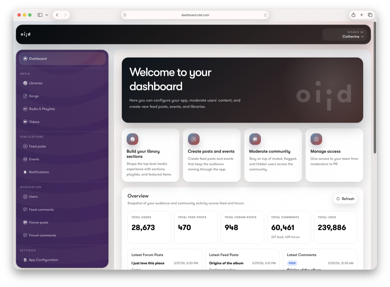The height and width of the screenshot is (287, 390).
Task: Click the dashboard.oiid.com address bar
Action: (195, 15)
